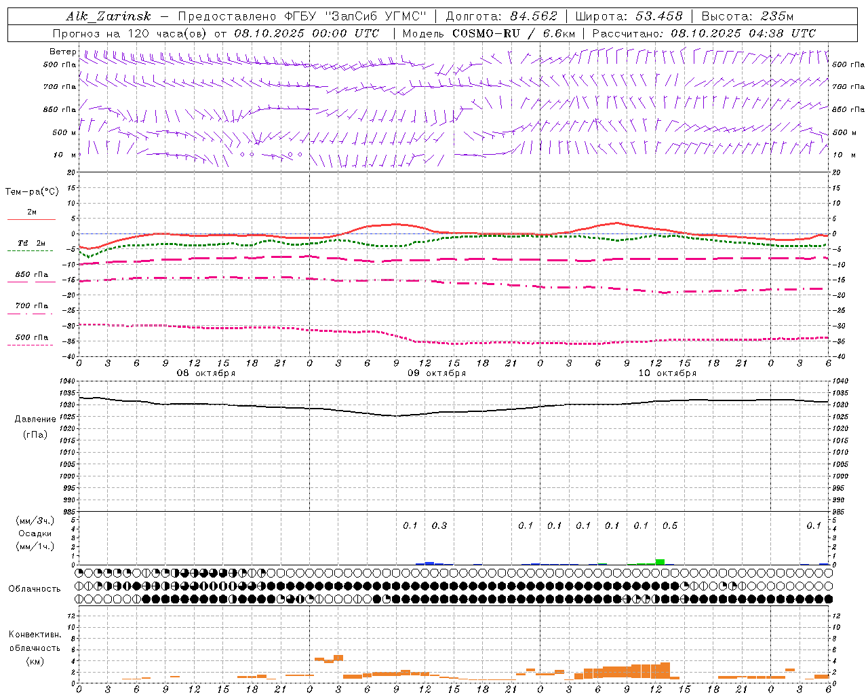
Task: Click the 0.5 precipitation amount value
Action: pos(670,525)
